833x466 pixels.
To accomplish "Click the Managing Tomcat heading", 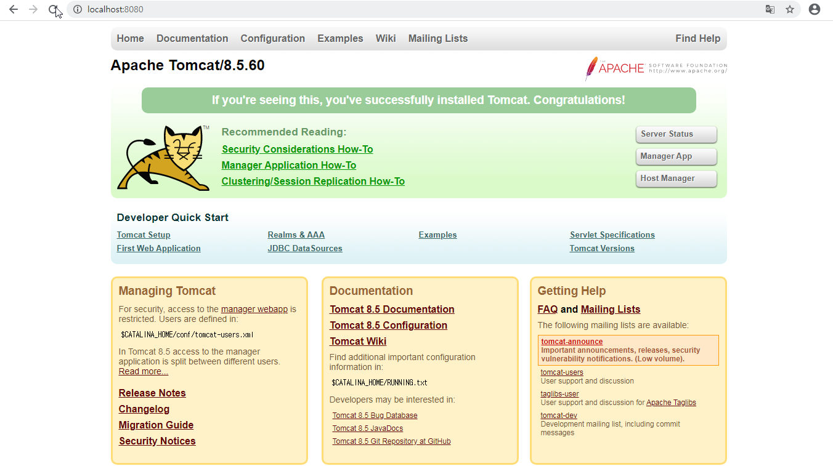I will 167,291.
